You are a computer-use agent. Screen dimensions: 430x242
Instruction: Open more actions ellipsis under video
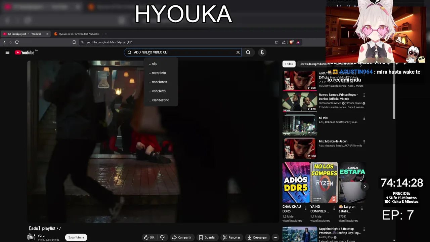(275, 237)
